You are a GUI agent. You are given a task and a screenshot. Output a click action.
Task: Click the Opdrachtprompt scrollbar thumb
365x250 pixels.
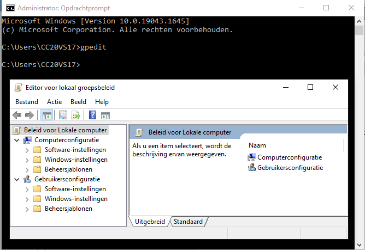359,31
